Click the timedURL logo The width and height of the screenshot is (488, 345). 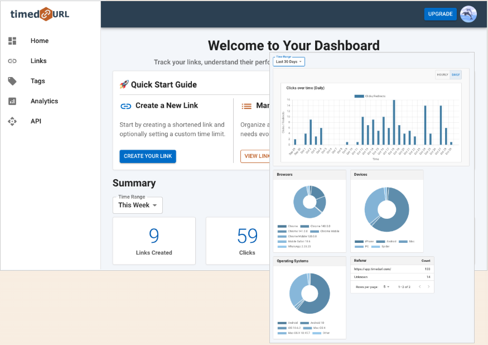(x=40, y=14)
